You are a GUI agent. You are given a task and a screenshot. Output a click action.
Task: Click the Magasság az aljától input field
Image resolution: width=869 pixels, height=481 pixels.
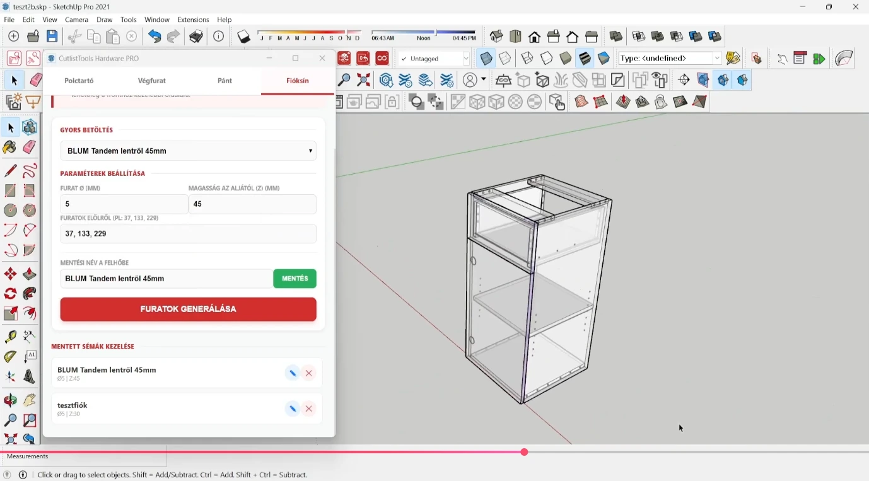[252, 204]
